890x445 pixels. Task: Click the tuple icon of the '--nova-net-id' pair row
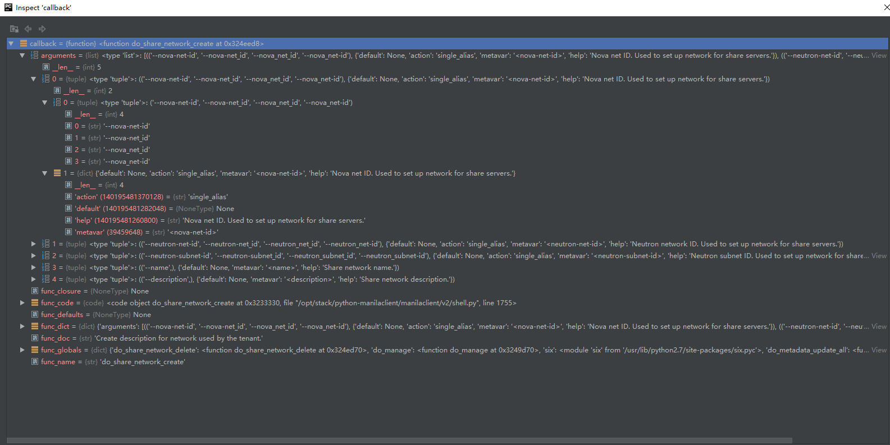point(45,79)
